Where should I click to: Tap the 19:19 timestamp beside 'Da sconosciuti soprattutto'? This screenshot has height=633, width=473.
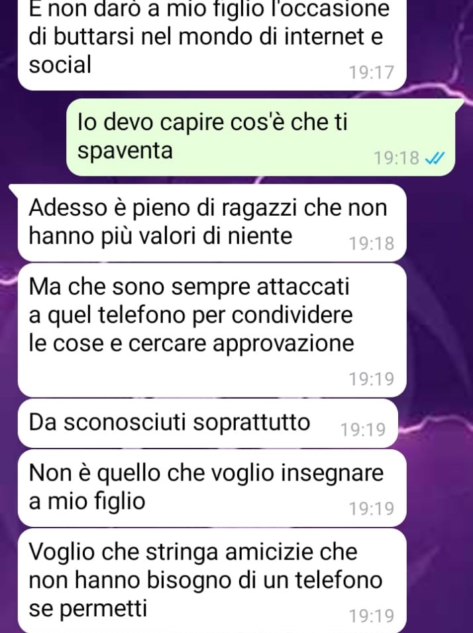pos(363,429)
